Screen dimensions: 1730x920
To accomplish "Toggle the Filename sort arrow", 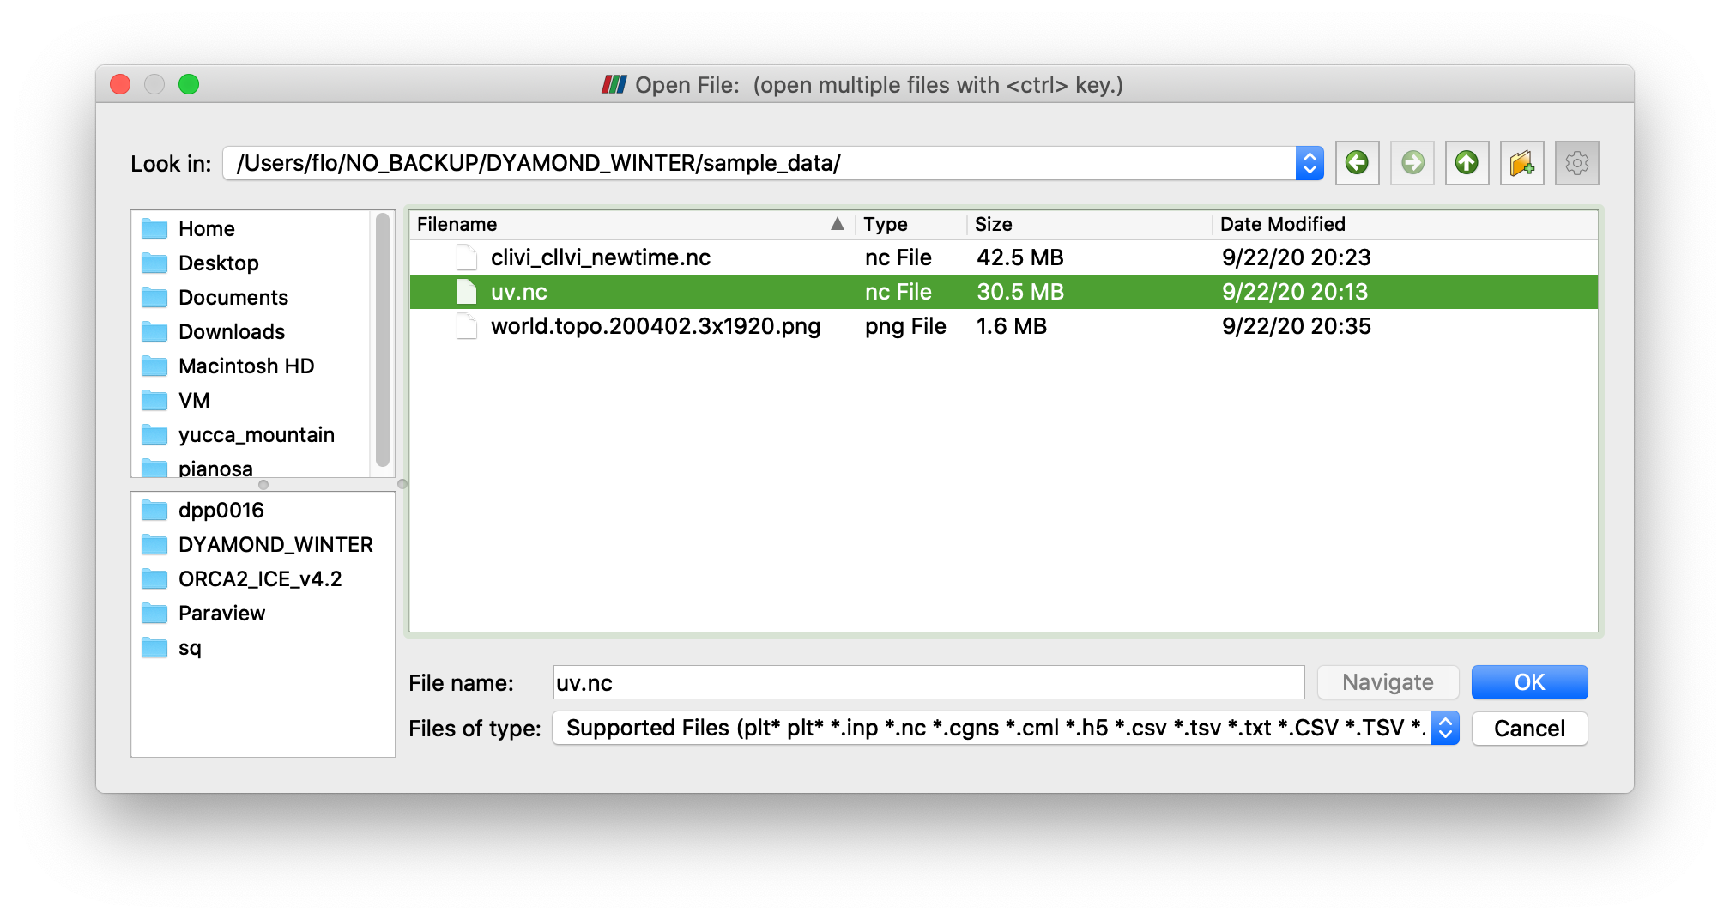I will tap(838, 224).
